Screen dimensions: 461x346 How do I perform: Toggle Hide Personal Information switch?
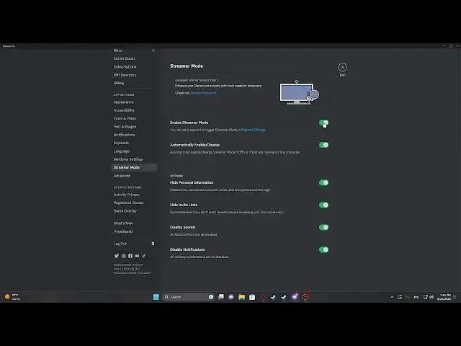point(323,182)
